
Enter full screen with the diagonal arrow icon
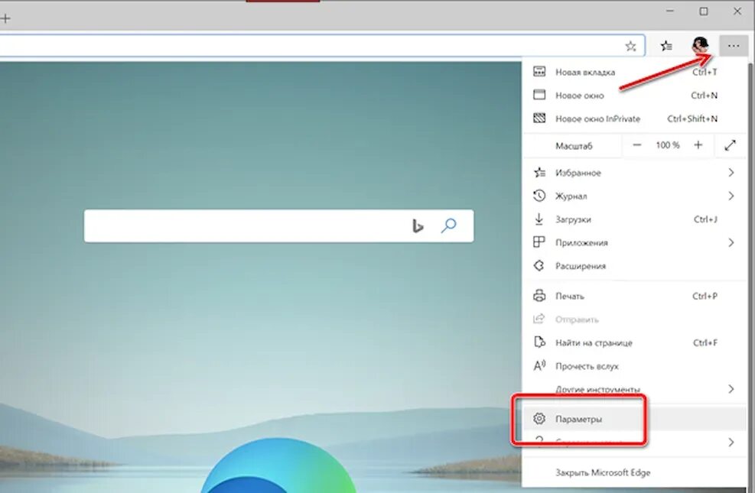731,145
